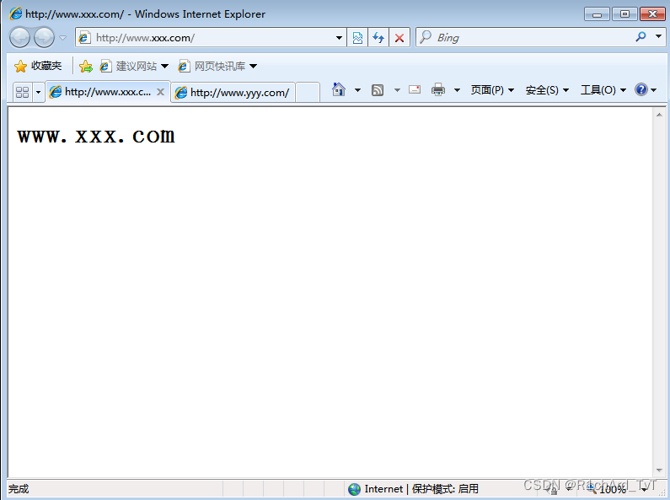This screenshot has height=500, width=670.
Task: Click the Read Mail icon
Action: (415, 89)
